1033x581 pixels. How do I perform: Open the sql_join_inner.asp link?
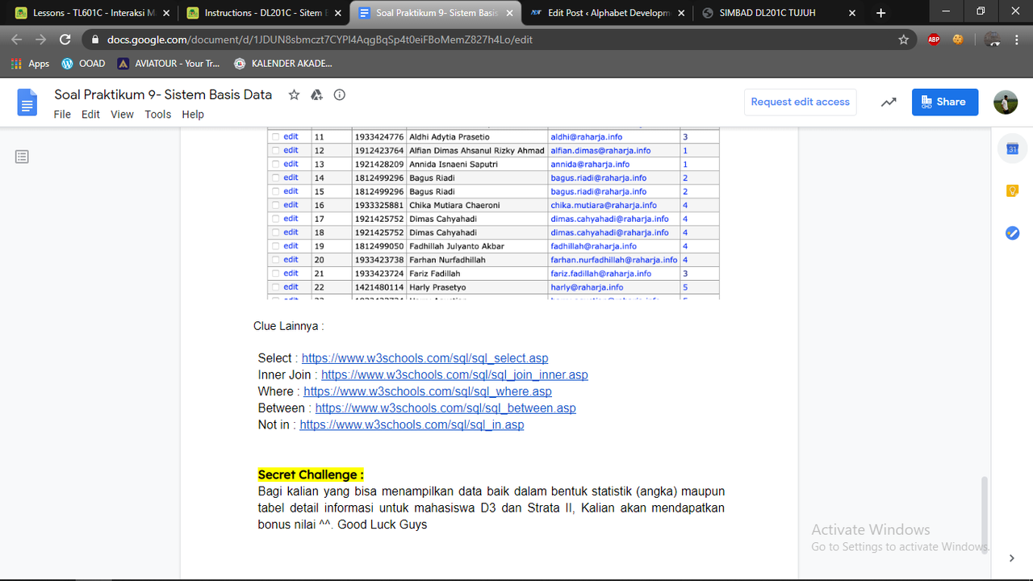click(454, 375)
